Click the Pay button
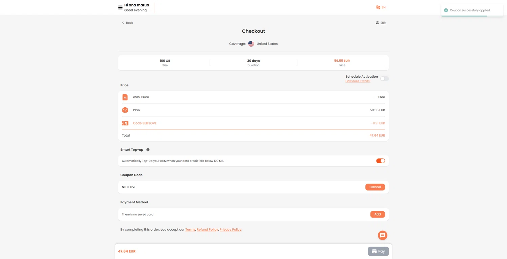This screenshot has height=259, width=507. (378, 251)
